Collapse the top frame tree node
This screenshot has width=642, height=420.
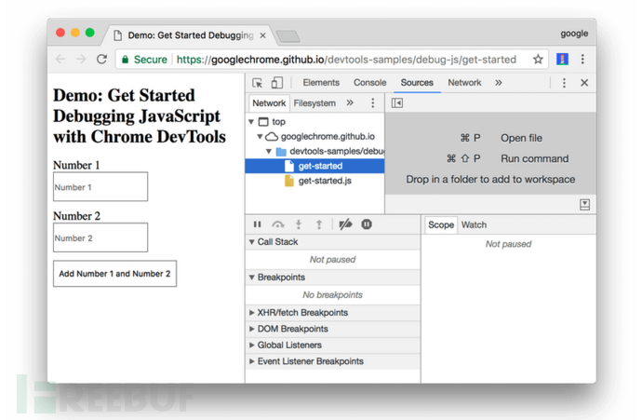click(x=251, y=122)
